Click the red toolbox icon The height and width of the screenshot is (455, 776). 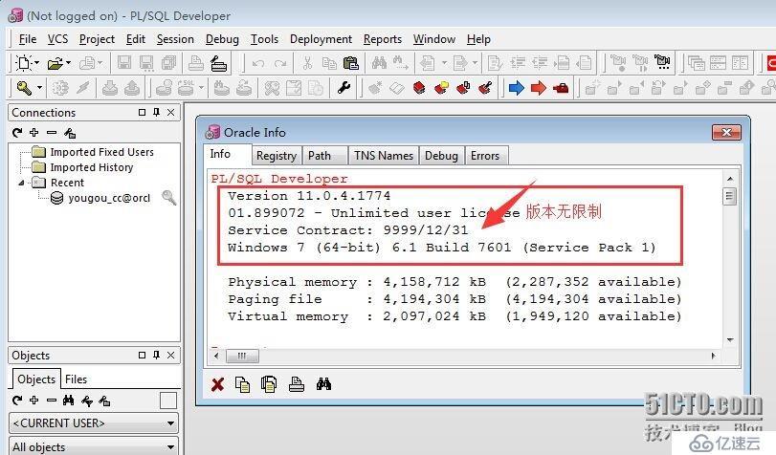pos(561,89)
